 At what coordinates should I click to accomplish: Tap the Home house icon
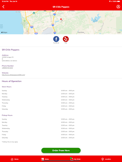12,159
